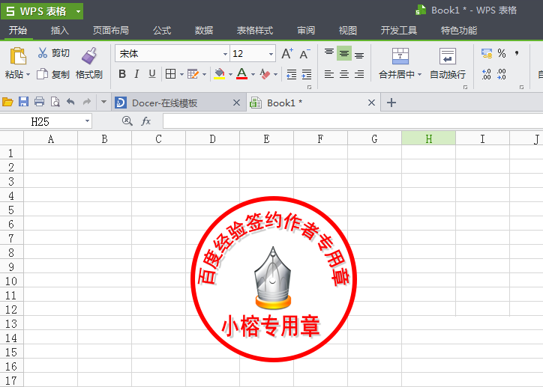The image size is (543, 387).
Task: Decrease font size with A- icon
Action: click(304, 54)
